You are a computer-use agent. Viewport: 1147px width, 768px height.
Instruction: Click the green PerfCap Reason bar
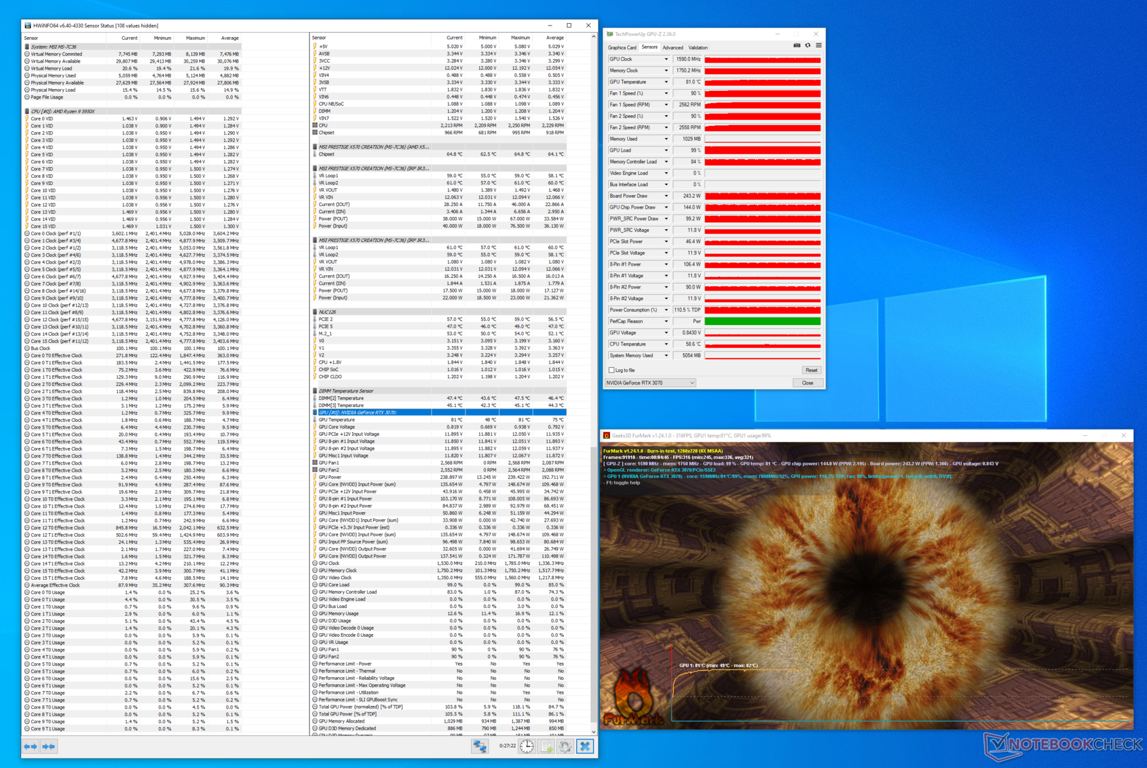click(762, 321)
